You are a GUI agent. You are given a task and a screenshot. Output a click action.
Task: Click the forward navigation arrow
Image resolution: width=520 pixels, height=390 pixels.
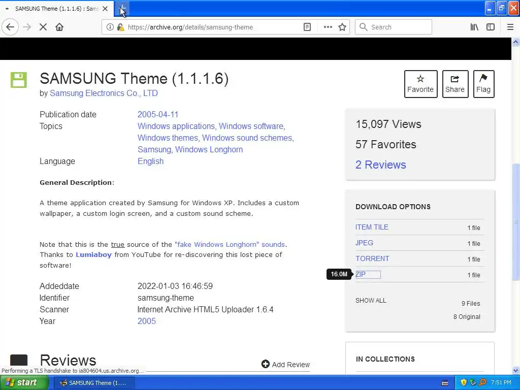tap(27, 27)
